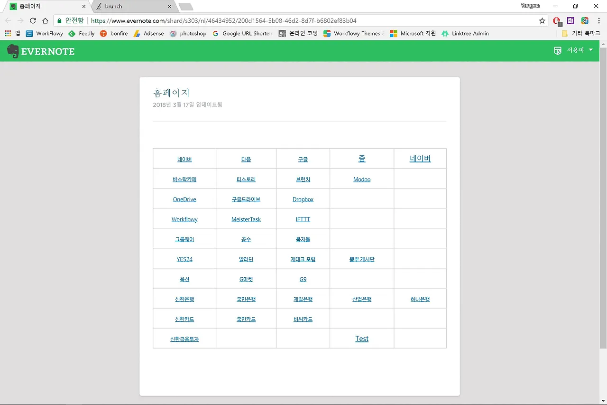Open the 복지몰 link
This screenshot has width=607, height=405.
[303, 239]
